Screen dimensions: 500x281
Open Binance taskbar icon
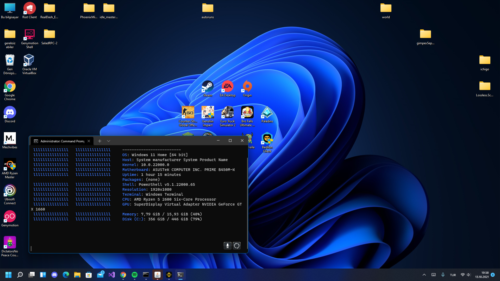(169, 275)
